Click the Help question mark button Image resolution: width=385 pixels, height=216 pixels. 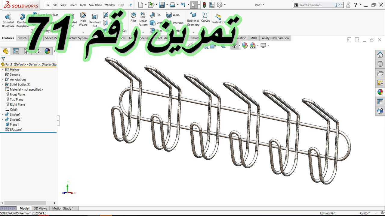coord(356,5)
